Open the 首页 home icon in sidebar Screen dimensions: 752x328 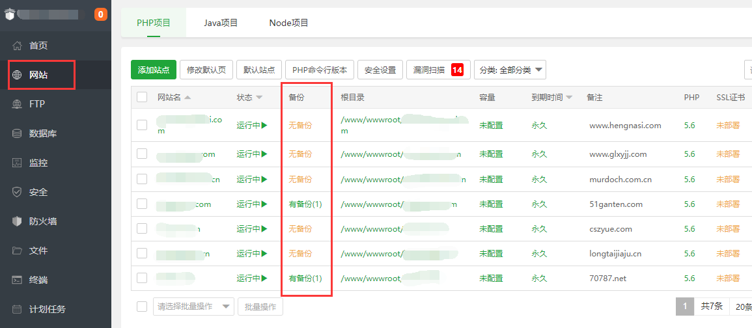[x=18, y=46]
